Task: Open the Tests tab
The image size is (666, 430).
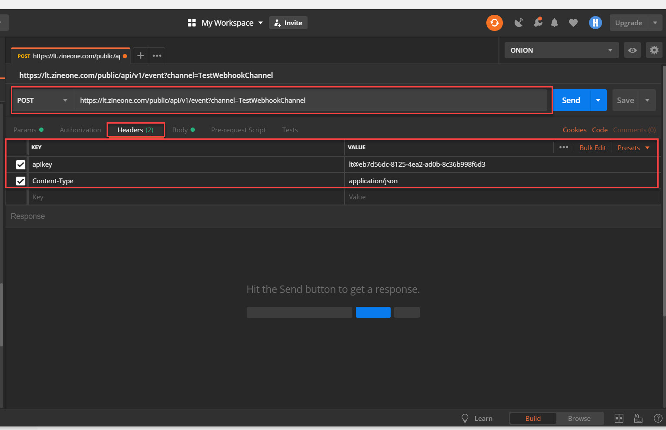Action: coord(290,130)
